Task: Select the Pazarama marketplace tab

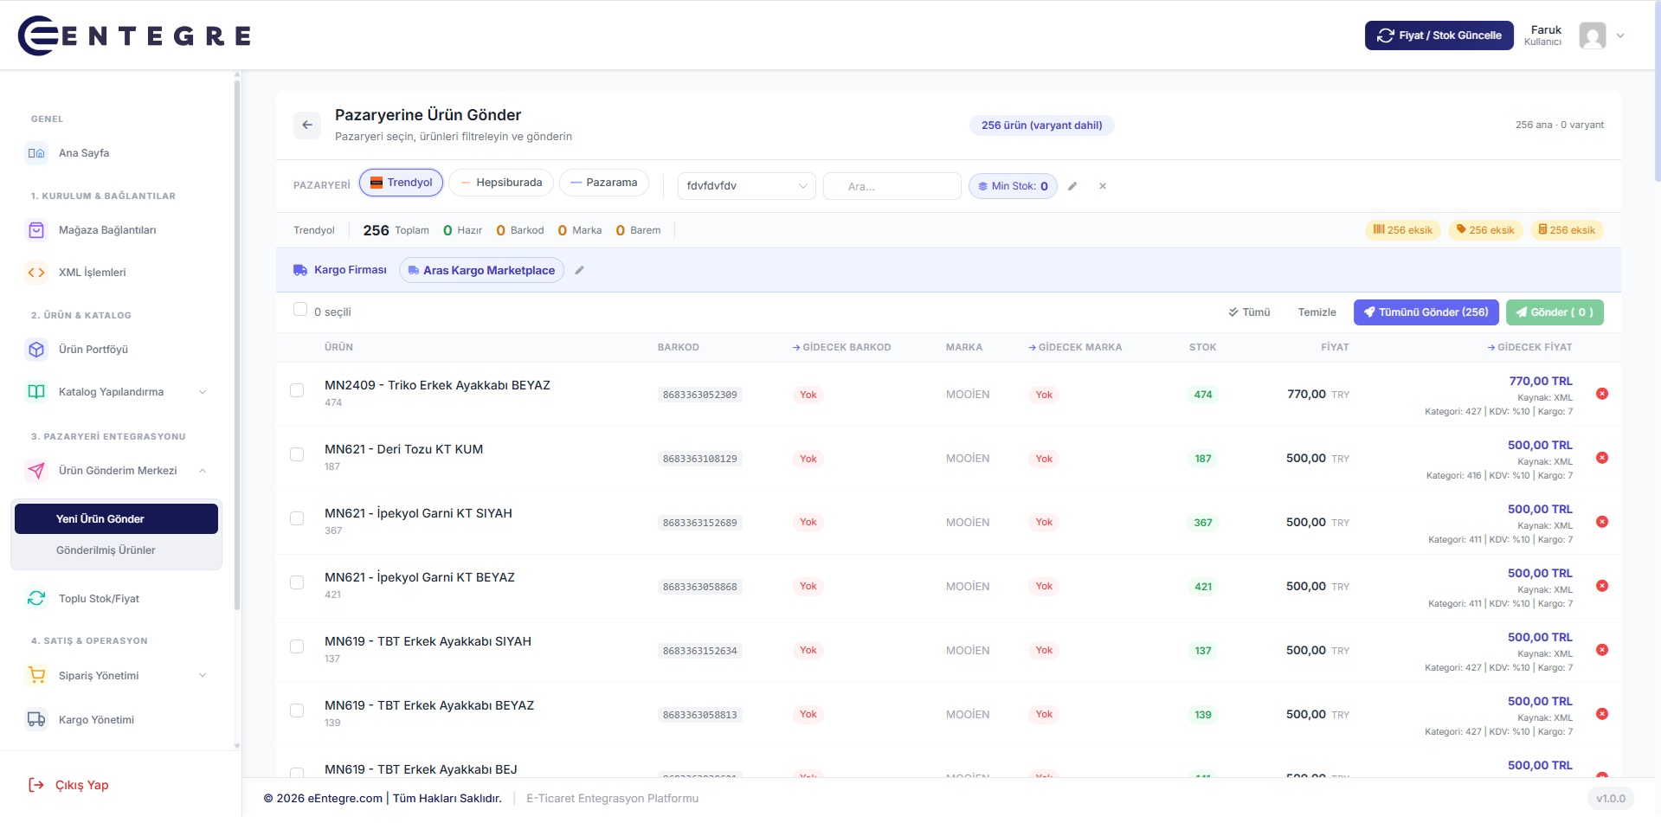Action: pyautogui.click(x=604, y=183)
